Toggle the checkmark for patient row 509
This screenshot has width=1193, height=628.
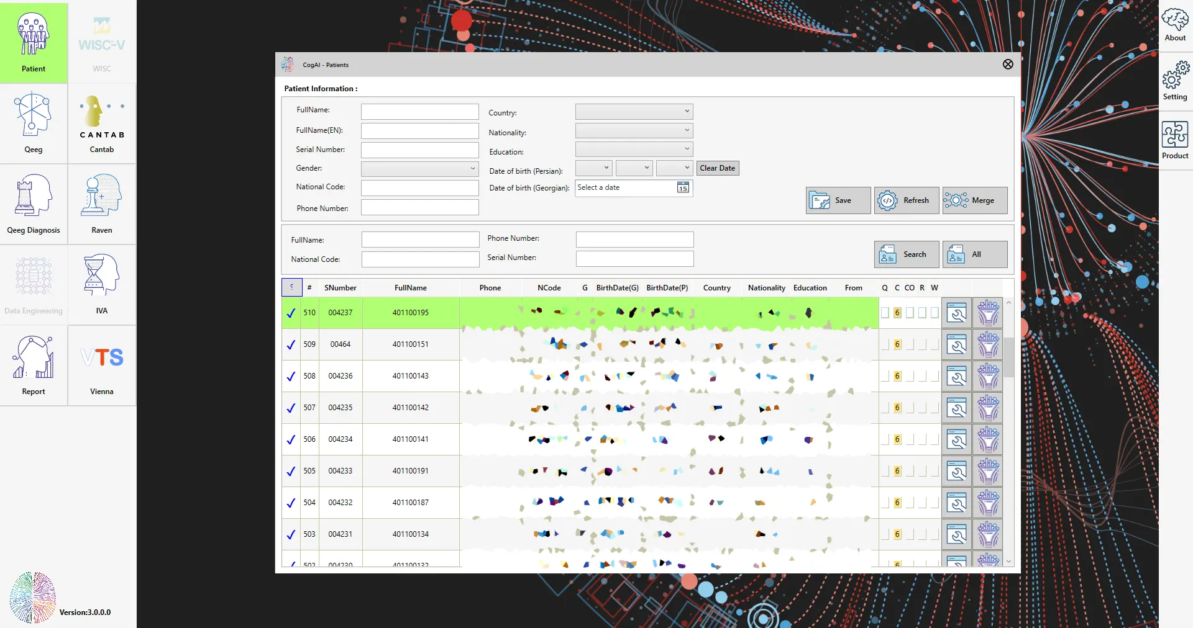(x=291, y=345)
